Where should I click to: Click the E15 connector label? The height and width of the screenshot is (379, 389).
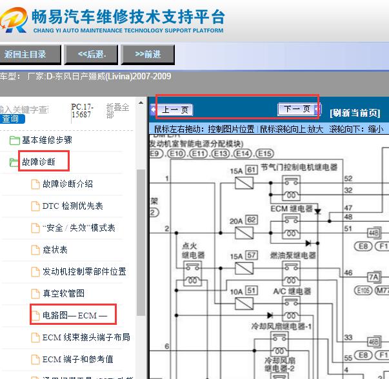tap(264, 153)
